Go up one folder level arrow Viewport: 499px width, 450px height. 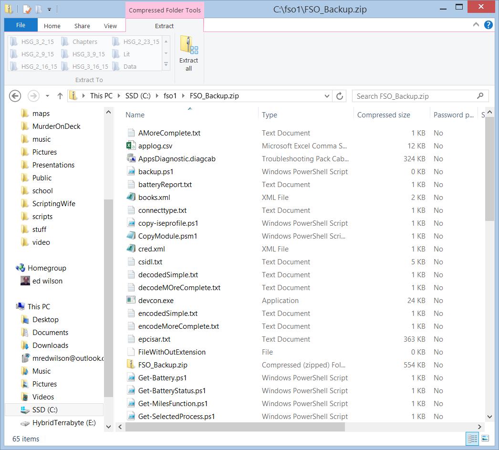pyautogui.click(x=60, y=96)
